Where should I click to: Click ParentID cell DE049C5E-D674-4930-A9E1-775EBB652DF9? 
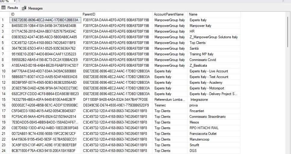[117, 105]
